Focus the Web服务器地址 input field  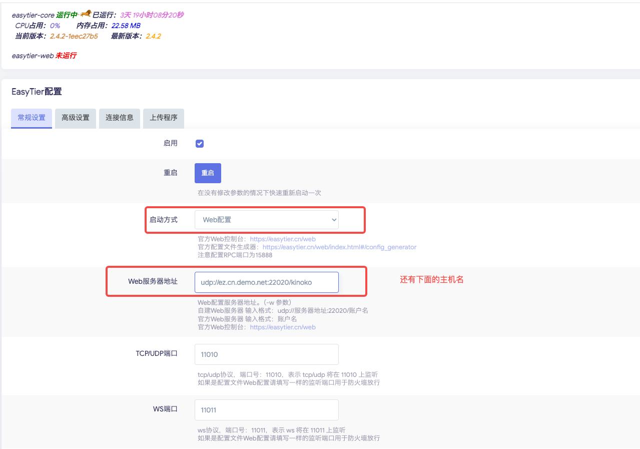click(267, 282)
